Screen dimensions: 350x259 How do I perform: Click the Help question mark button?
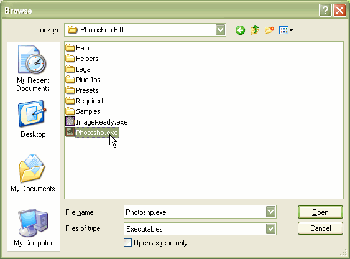[325, 11]
